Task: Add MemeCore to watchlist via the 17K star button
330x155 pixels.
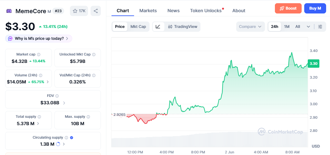Action: pos(79,11)
